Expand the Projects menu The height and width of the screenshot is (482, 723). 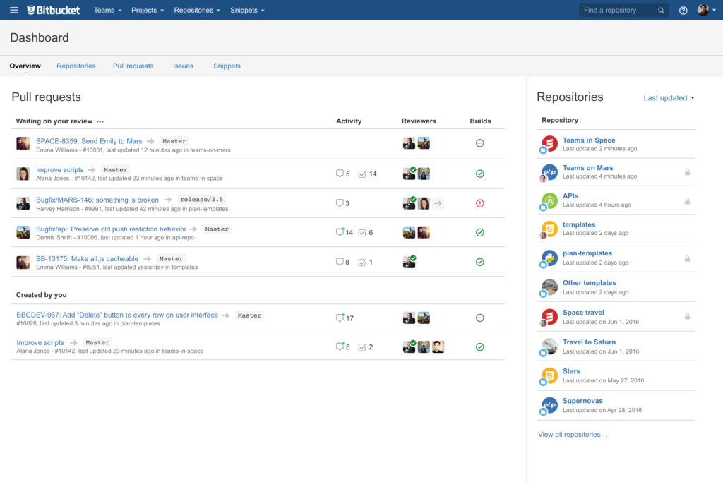148,10
